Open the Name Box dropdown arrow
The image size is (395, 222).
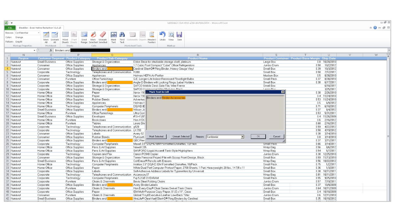coord(34,50)
